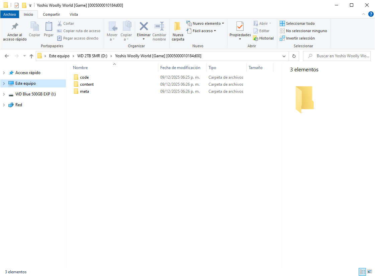Cut selection with Cortar

coord(66,23)
